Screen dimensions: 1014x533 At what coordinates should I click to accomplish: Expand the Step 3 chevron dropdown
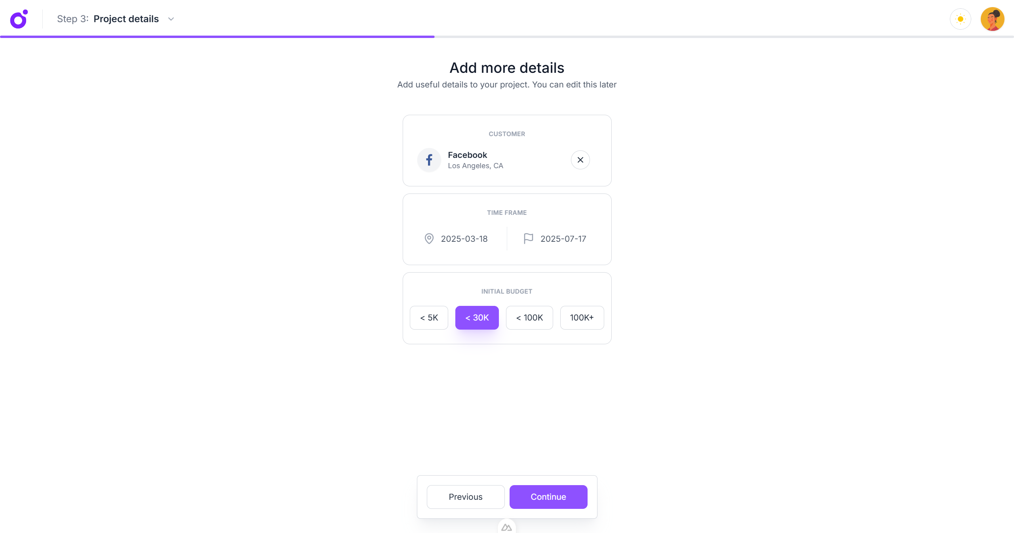coord(171,19)
